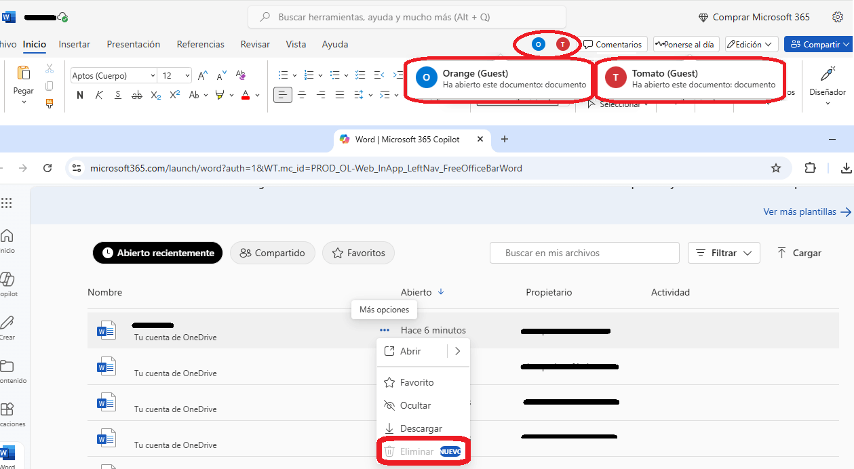Select the Compartido filter pill
Viewport: 854px width, 469px height.
(x=273, y=253)
